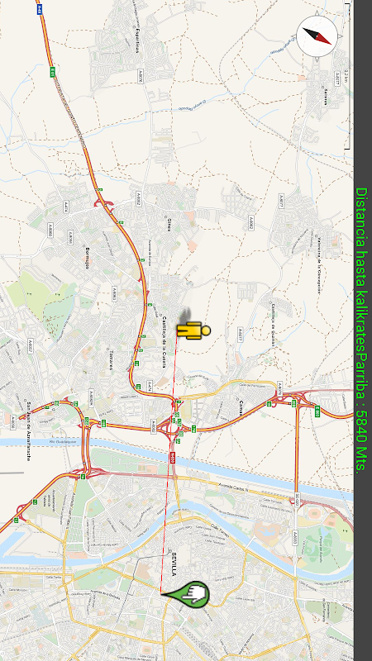Tap the SEVILLA city label
The height and width of the screenshot is (661, 372).
click(174, 564)
